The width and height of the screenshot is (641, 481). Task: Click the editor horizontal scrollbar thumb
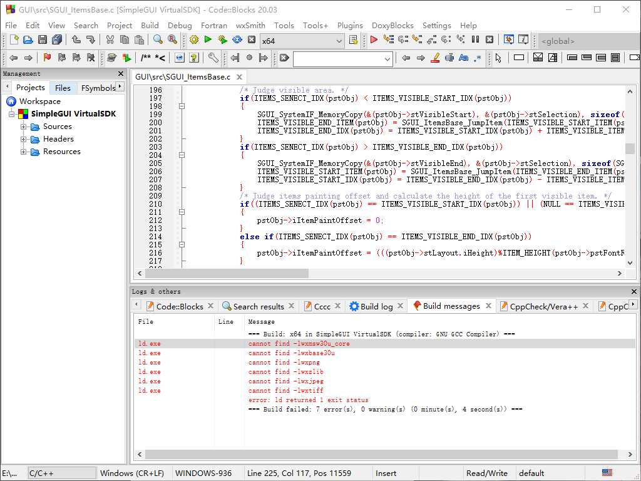tap(227, 273)
